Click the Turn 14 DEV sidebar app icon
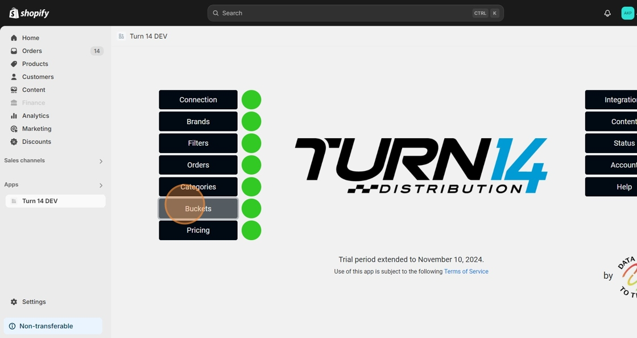 [14, 201]
